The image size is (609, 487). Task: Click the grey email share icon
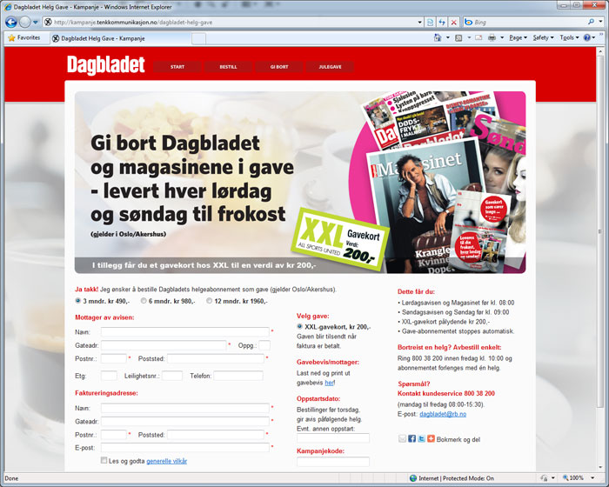coord(402,438)
